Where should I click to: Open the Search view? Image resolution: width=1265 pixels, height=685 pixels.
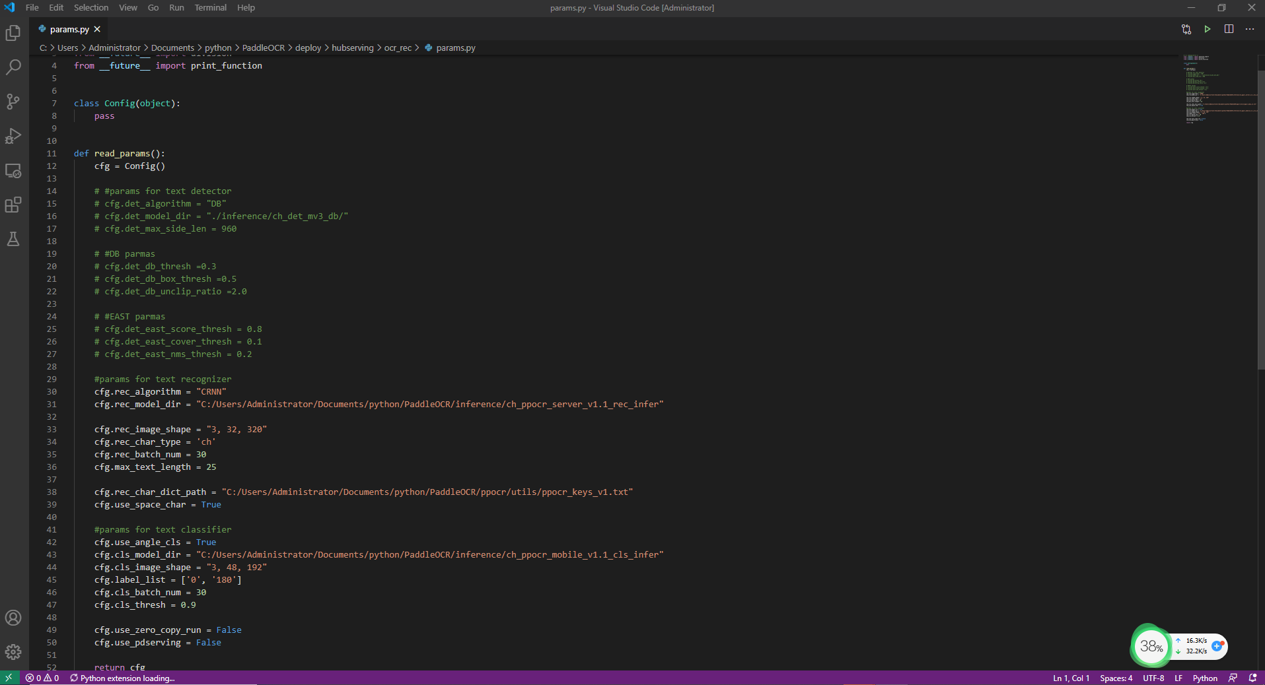(13, 67)
